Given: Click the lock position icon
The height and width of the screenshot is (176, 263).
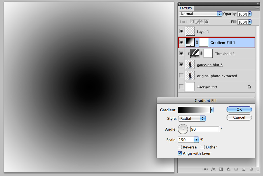Looking at the screenshot, I should click(202, 22).
